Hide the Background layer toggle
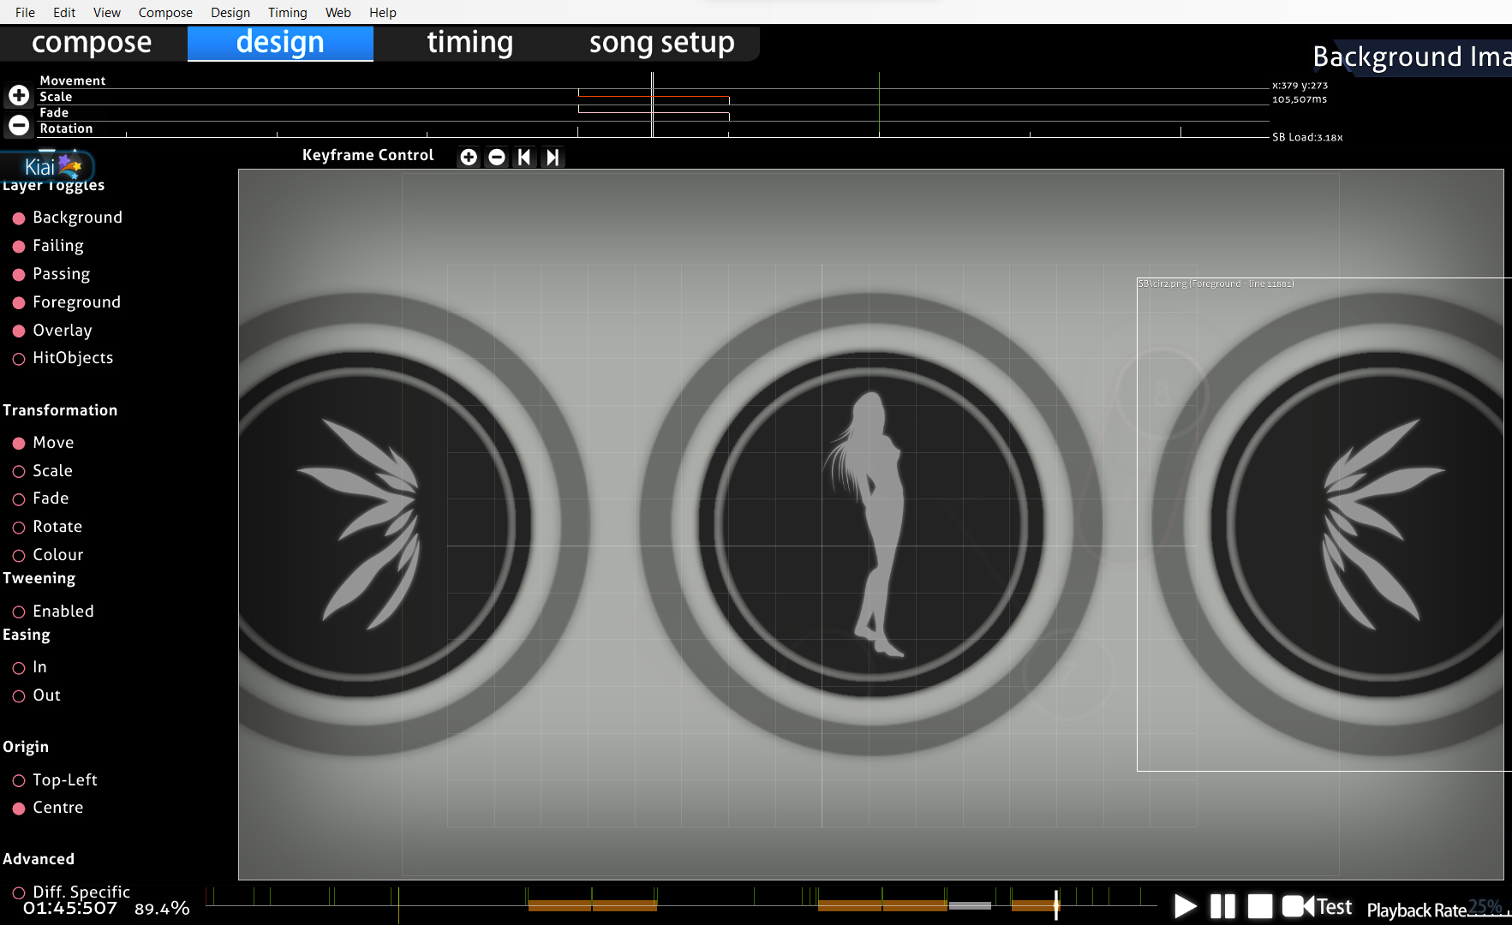The width and height of the screenshot is (1512, 925). (x=19, y=218)
